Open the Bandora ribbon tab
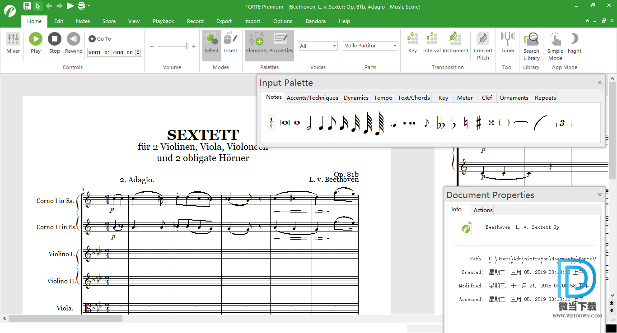617x333 pixels. pos(316,21)
